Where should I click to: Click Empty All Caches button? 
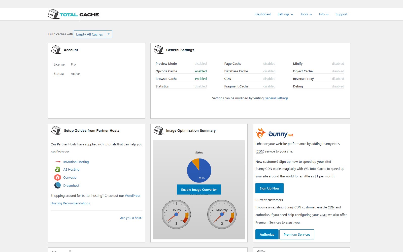click(x=89, y=34)
